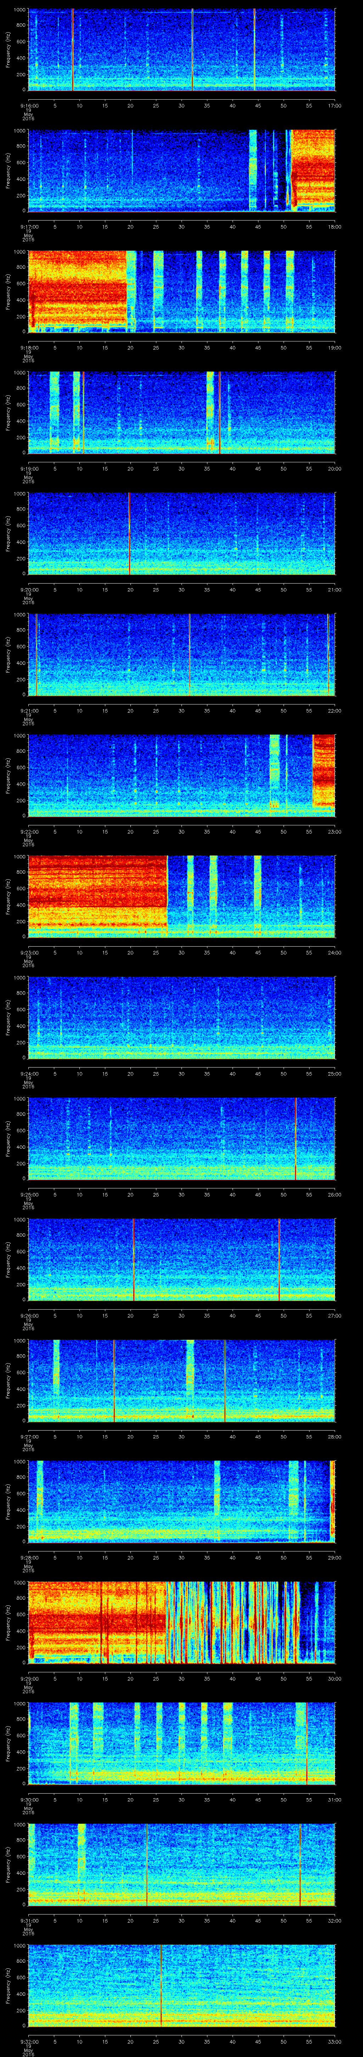Screen dimensions: 363x2057
Task: Click the 27:00 end time label
Action: tap(334, 1315)
